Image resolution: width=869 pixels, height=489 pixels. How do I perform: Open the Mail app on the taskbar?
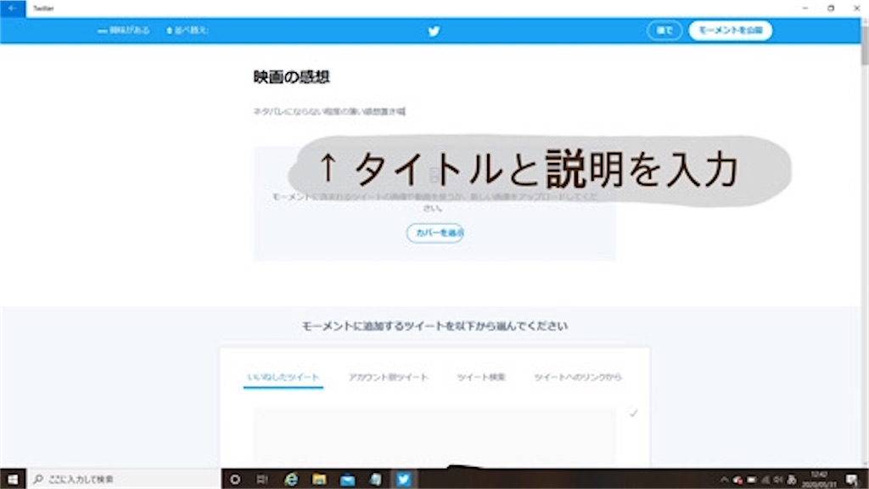347,479
